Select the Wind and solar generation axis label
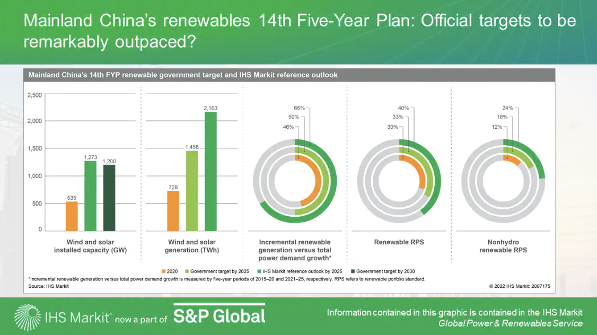Screen dimensions: 597x335 coord(193,246)
